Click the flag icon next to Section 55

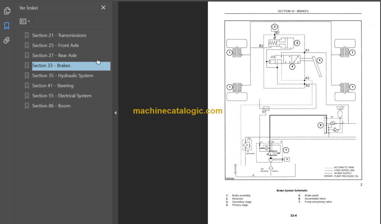coord(26,95)
